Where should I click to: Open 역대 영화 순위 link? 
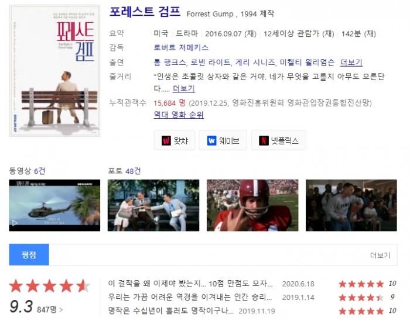pyautogui.click(x=179, y=115)
